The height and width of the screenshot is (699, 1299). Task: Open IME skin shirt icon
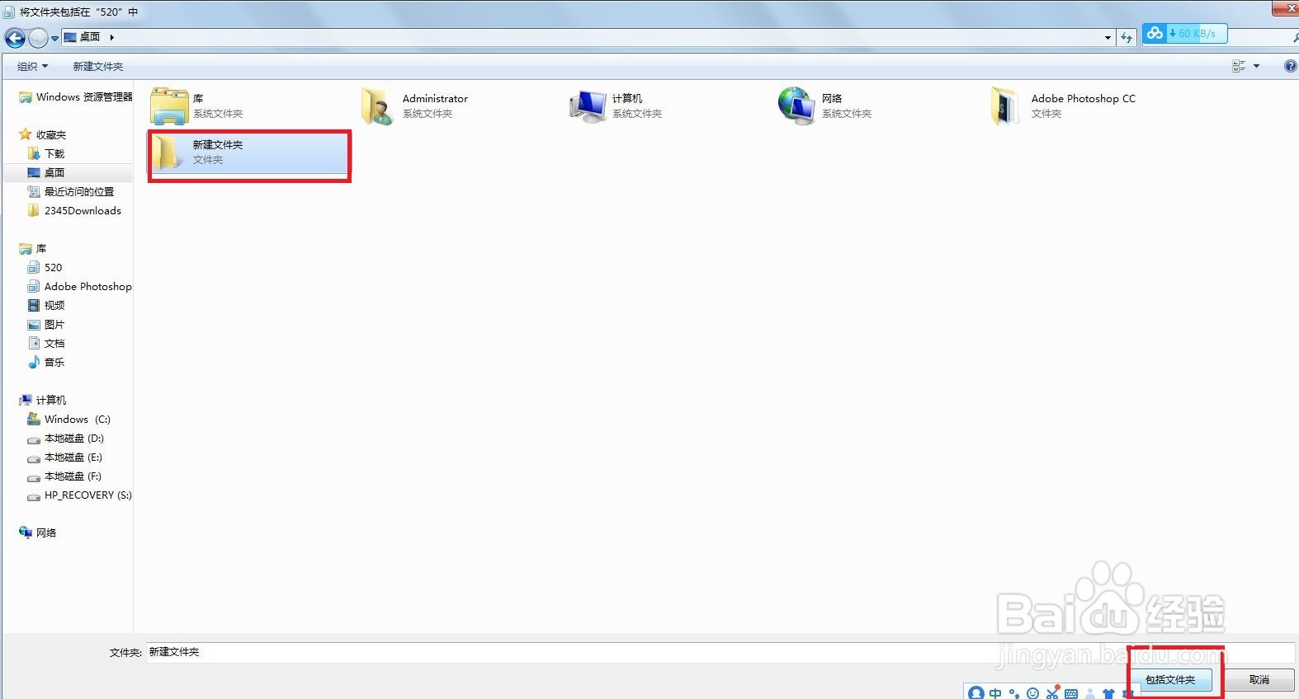point(1108,694)
